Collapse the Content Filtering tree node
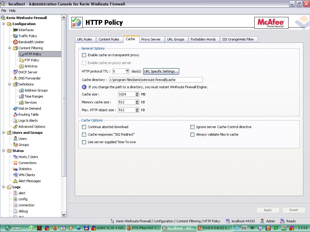The width and height of the screenshot is (310, 232). [x=10, y=48]
